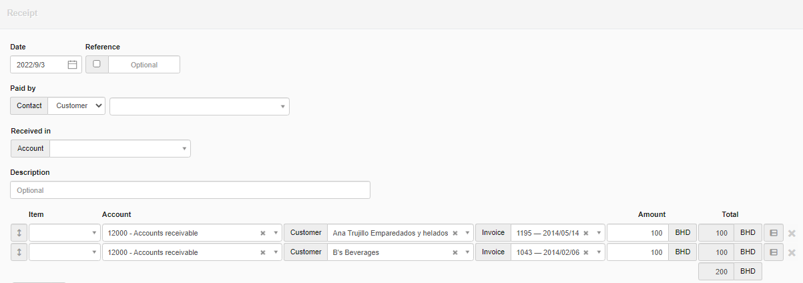
Task: Grab reorder handle of B's Beverages row
Action: [x=19, y=252]
